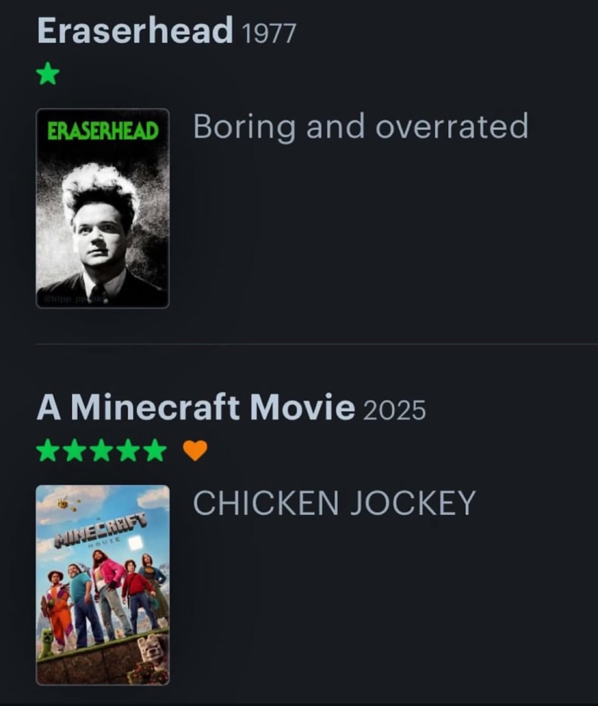
Task: Select the 2025 release year link
Action: click(x=394, y=410)
